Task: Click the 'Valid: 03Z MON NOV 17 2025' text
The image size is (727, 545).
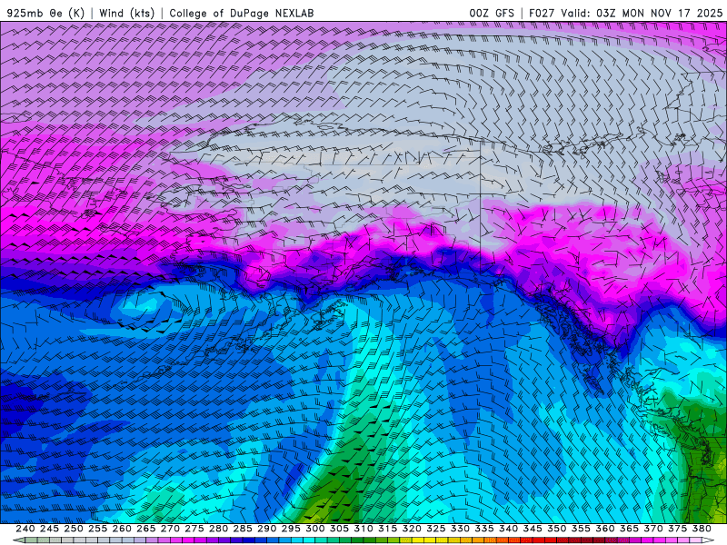Action: click(x=642, y=13)
